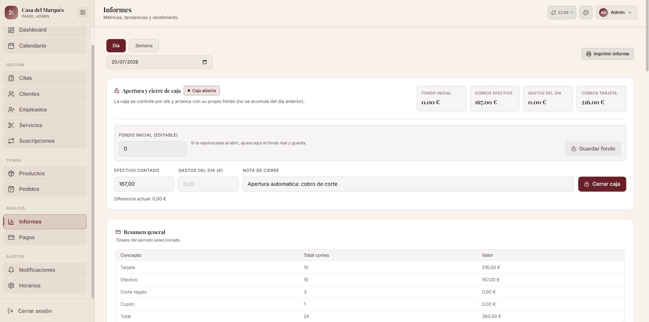Expand the Admin user dropdown
649x322 pixels.
616,13
